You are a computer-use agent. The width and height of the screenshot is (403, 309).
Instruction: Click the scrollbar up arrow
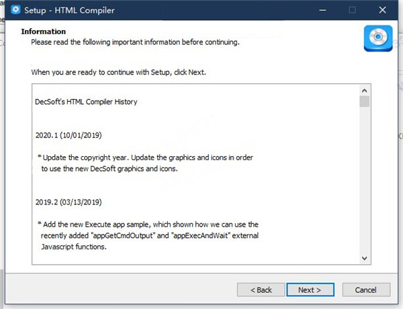click(x=364, y=90)
